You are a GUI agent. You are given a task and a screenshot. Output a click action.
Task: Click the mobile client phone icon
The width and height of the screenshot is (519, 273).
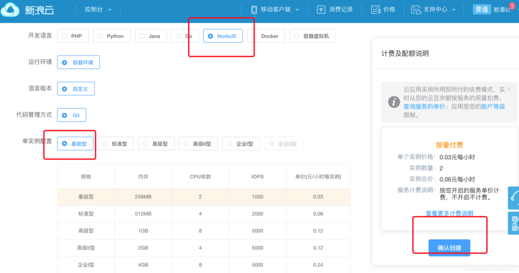(254, 10)
